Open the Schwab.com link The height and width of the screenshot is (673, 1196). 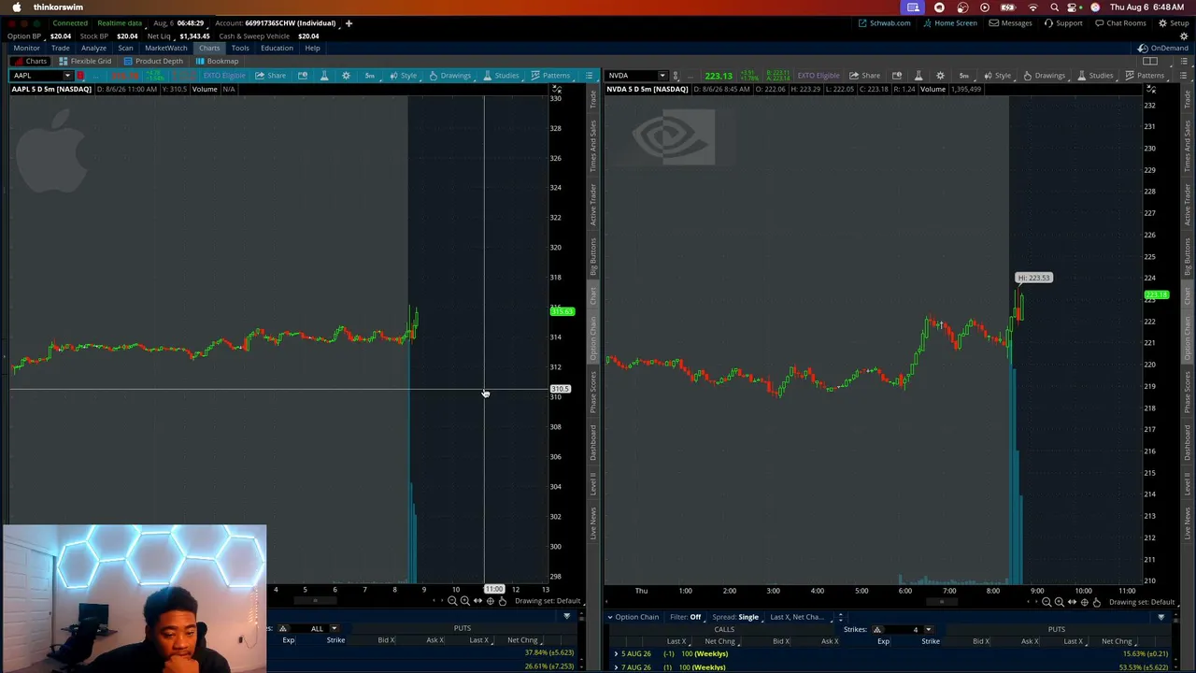tap(884, 22)
